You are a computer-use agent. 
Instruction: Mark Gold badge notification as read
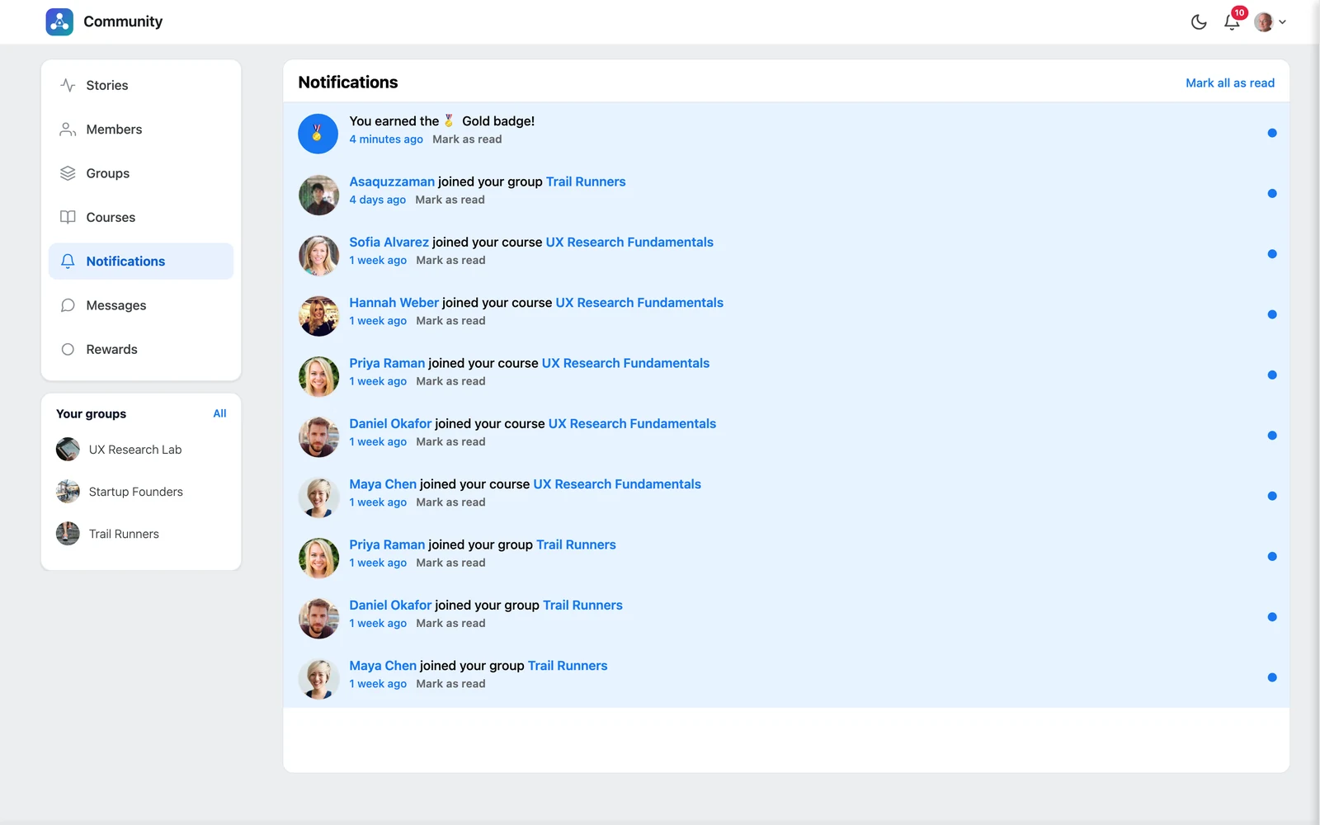tap(467, 139)
